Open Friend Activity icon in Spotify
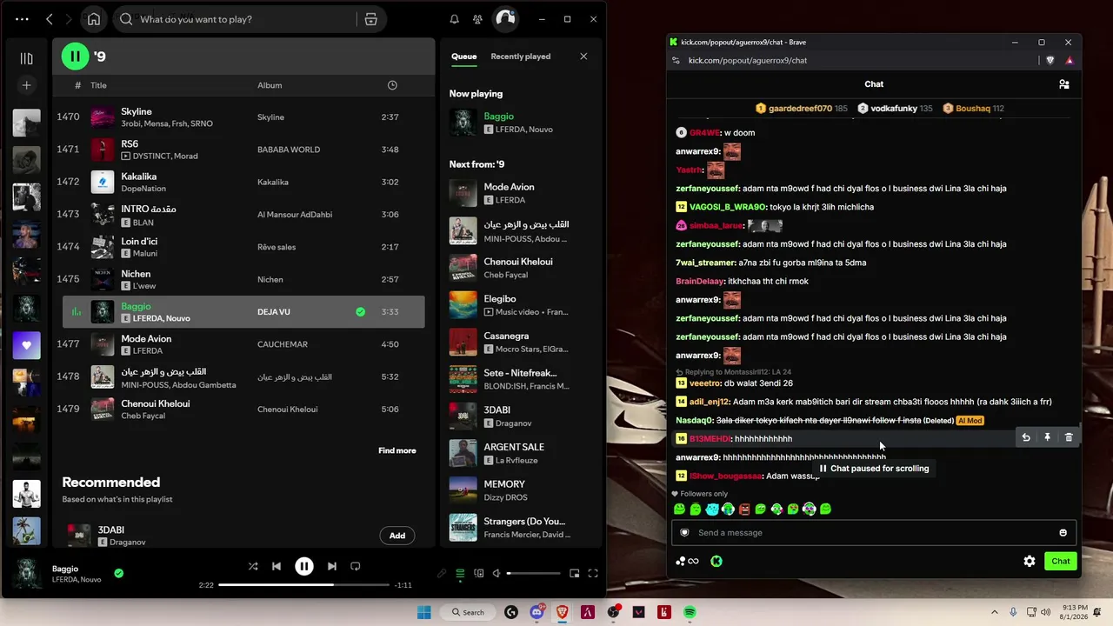The height and width of the screenshot is (626, 1113). tap(477, 19)
